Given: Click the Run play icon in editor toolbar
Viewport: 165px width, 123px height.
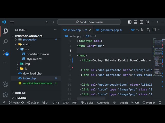Looking at the screenshot, I should (142, 30).
